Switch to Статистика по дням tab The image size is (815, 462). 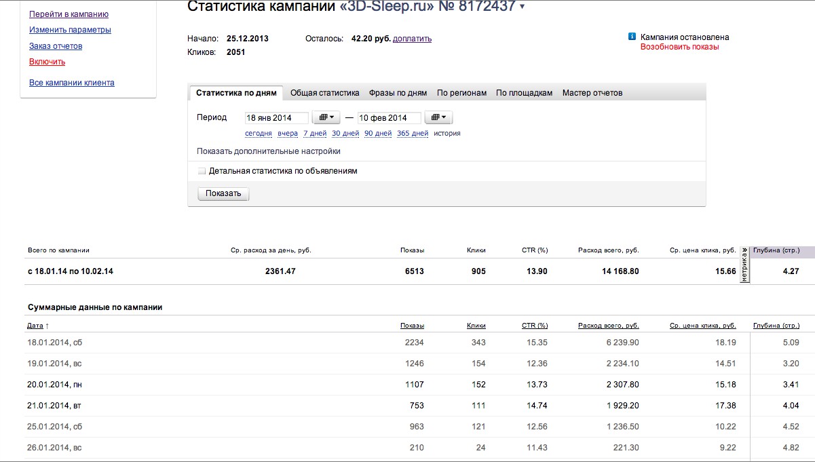click(x=236, y=93)
